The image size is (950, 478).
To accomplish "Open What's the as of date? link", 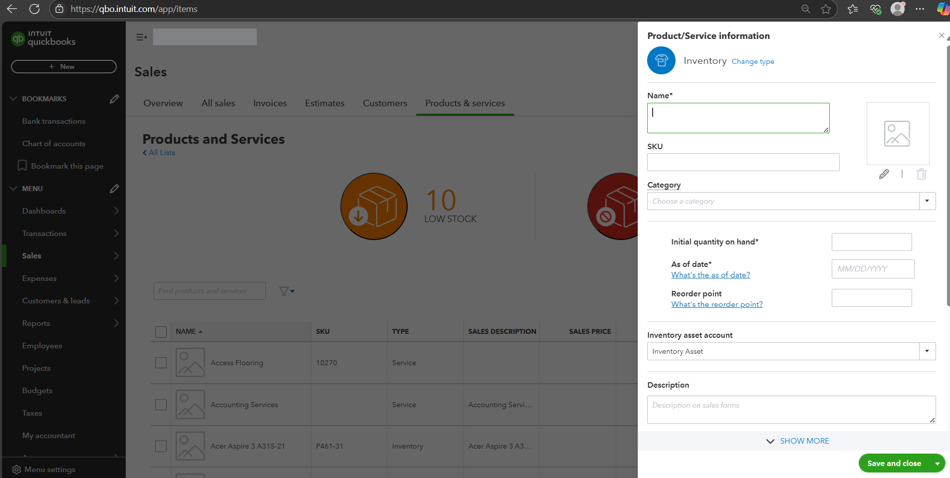I will tap(711, 275).
